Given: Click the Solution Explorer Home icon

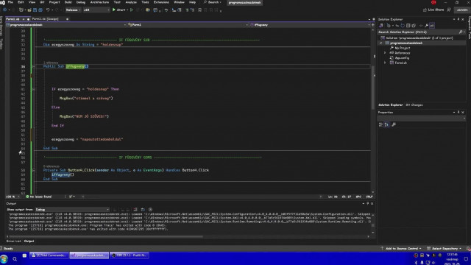Looking at the screenshot, I should [x=381, y=26].
